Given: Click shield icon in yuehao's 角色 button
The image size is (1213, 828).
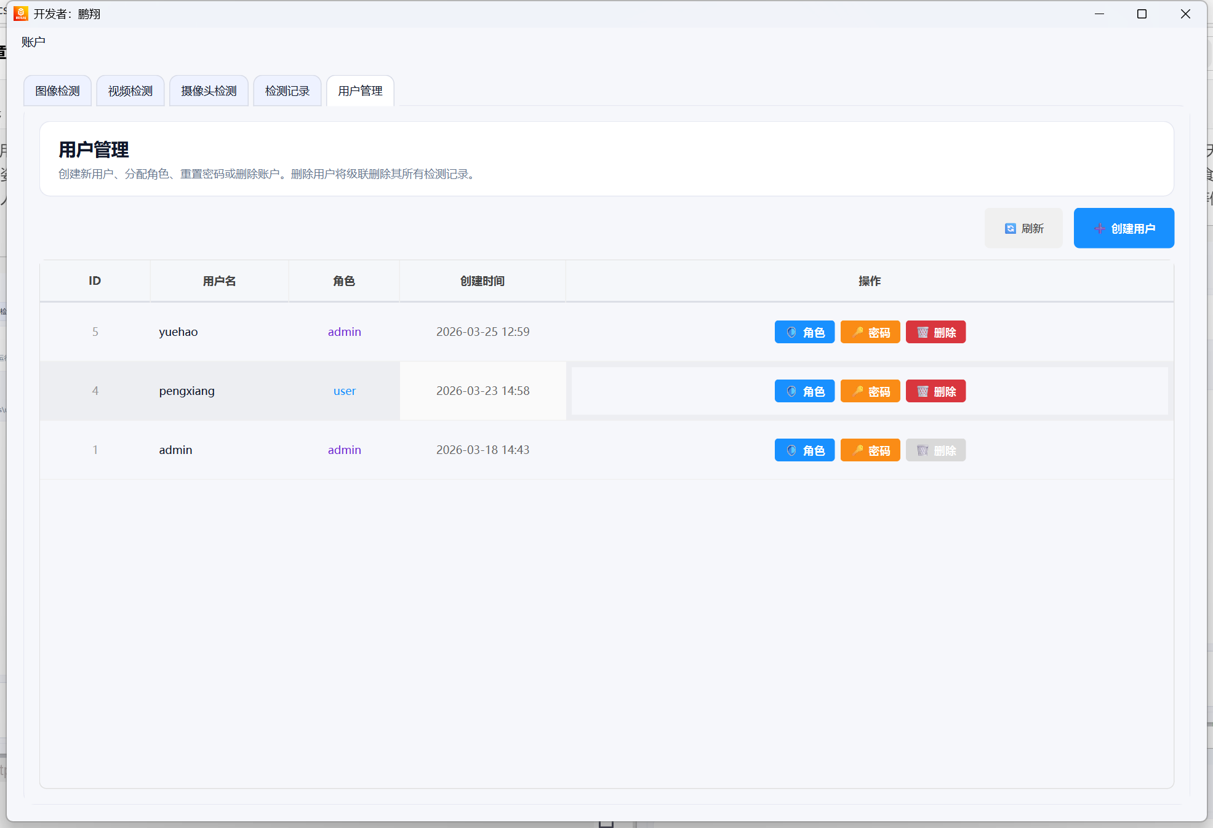Looking at the screenshot, I should (x=791, y=332).
